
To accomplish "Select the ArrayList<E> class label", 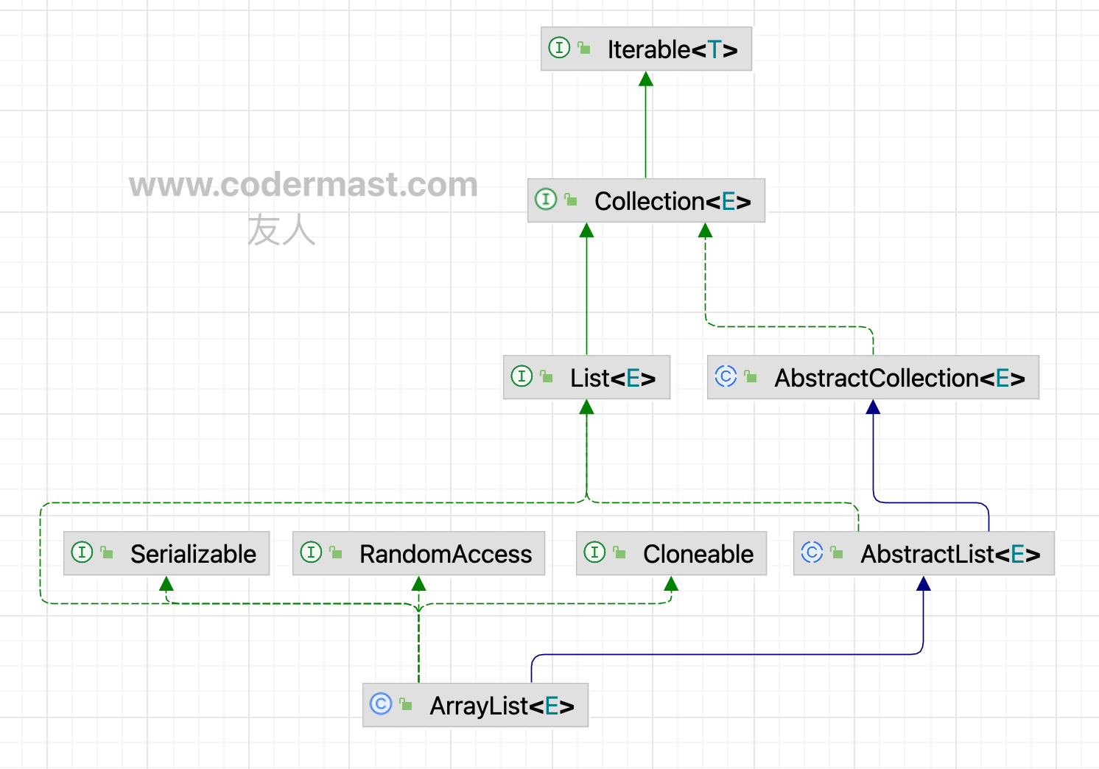I will 502,706.
